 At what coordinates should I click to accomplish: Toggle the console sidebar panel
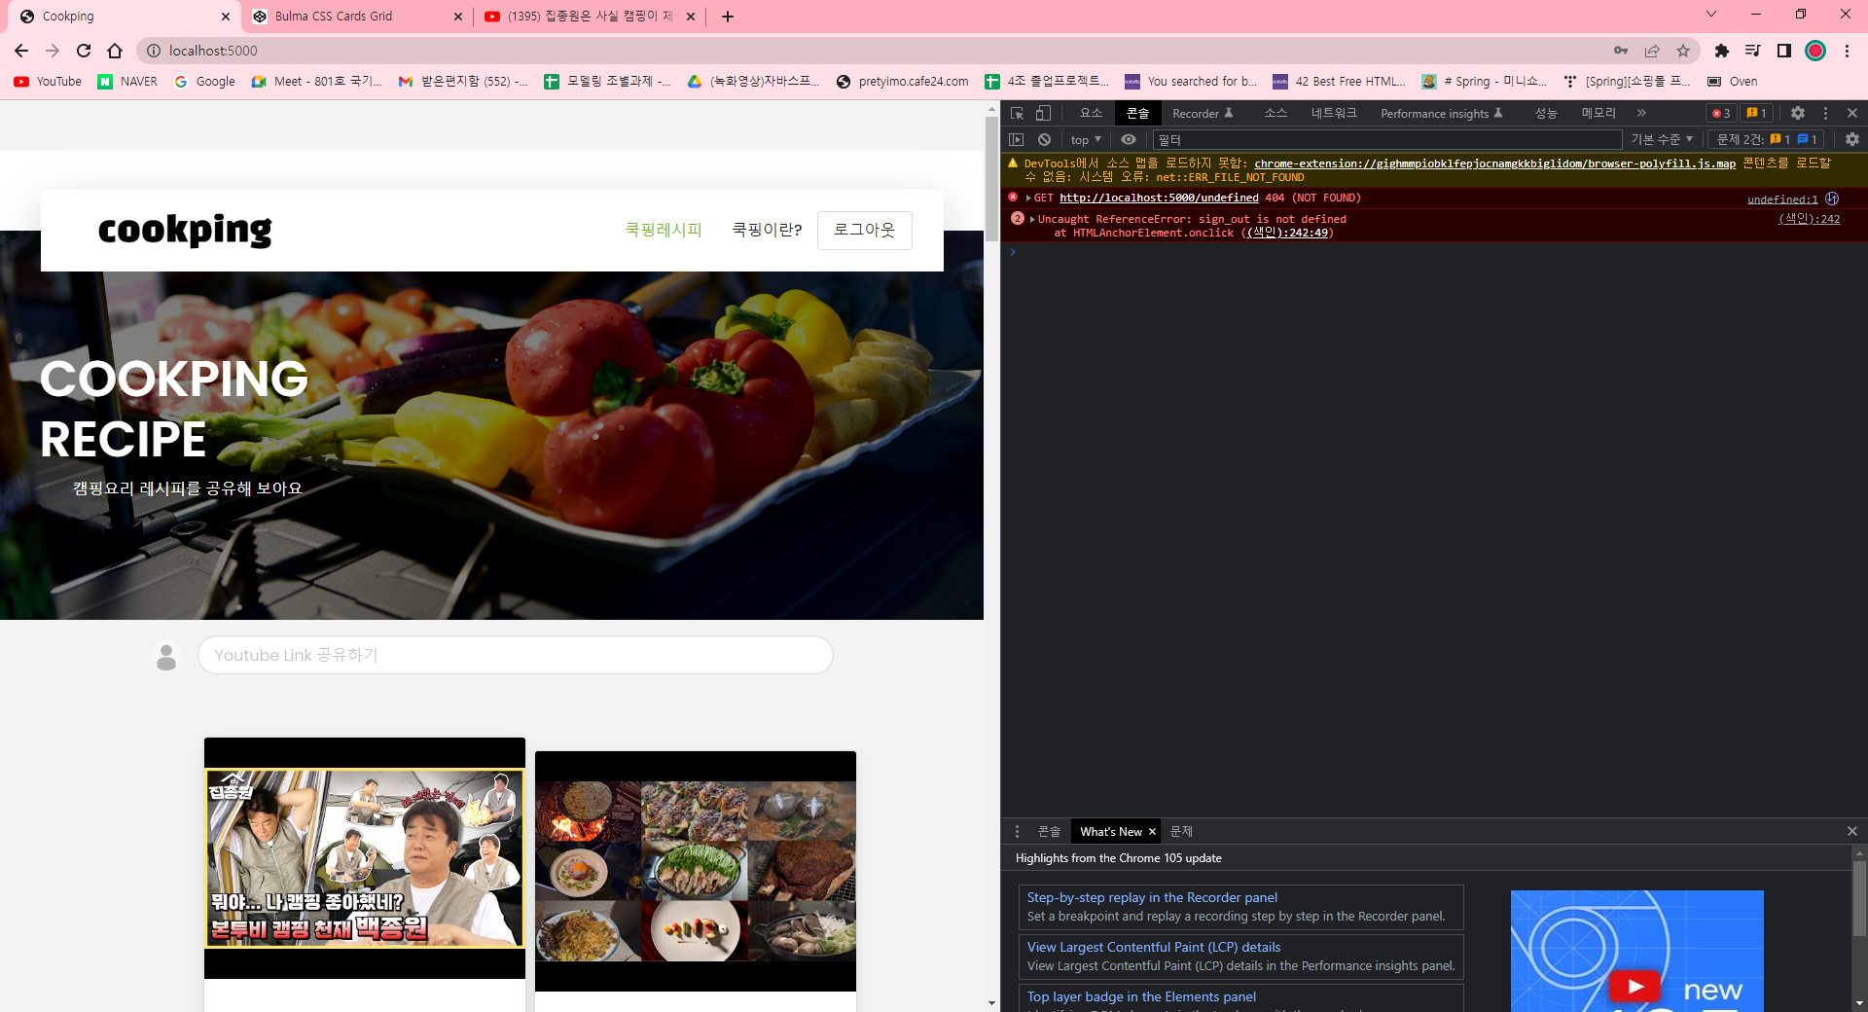pos(1017,139)
